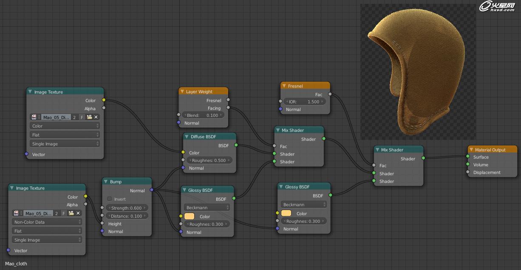This screenshot has width=521, height=270.
Task: Click the Volume input socket on Material Output
Action: click(x=468, y=165)
